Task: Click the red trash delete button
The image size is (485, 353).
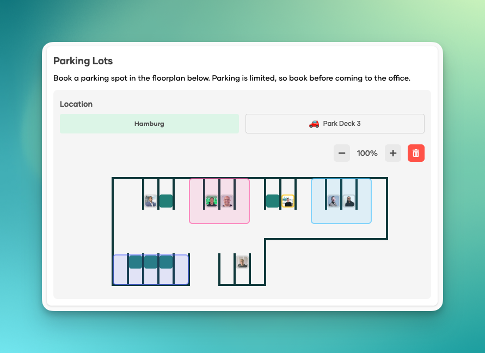Action: coord(416,153)
